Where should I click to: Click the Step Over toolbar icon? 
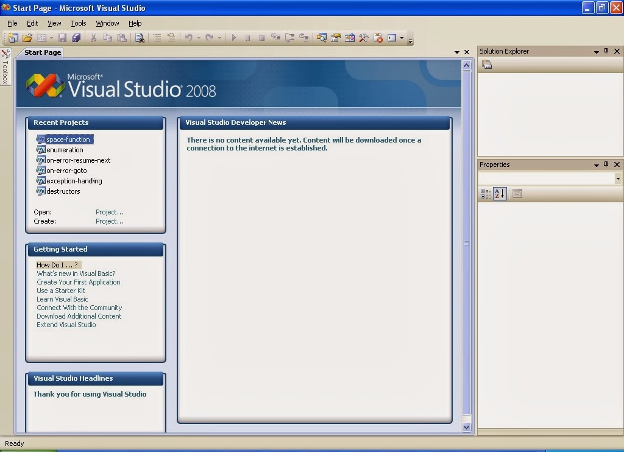(289, 38)
